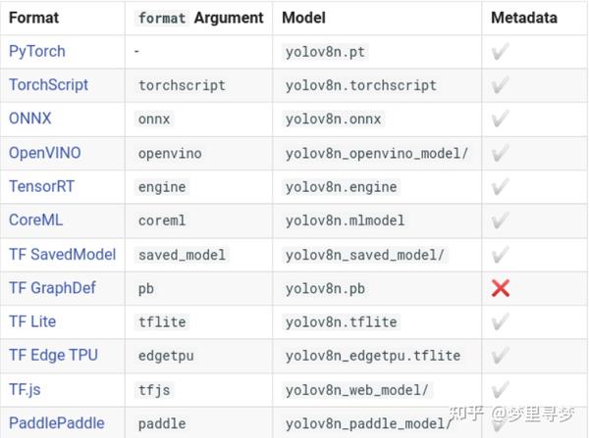The width and height of the screenshot is (589, 438).
Task: Select the yolov8n.engine model code text
Action: (x=341, y=187)
